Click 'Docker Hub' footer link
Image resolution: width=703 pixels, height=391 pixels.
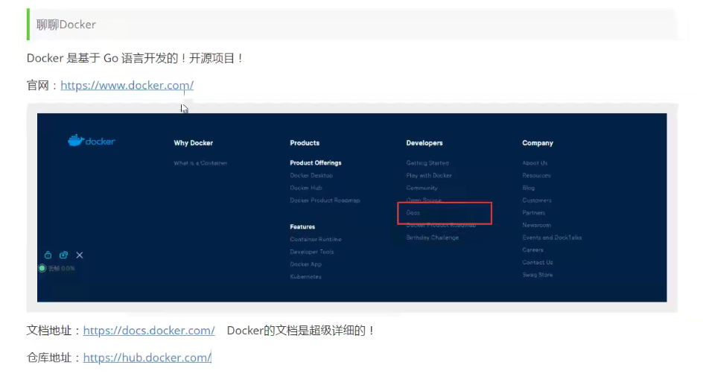click(x=306, y=188)
